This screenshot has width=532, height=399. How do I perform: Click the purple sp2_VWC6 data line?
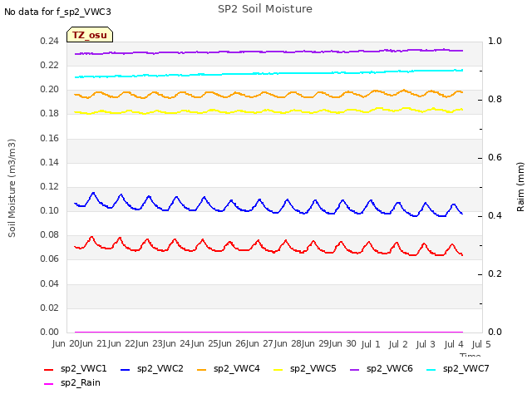tap(268, 52)
